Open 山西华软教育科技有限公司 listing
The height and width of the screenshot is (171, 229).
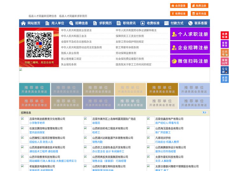45,157
